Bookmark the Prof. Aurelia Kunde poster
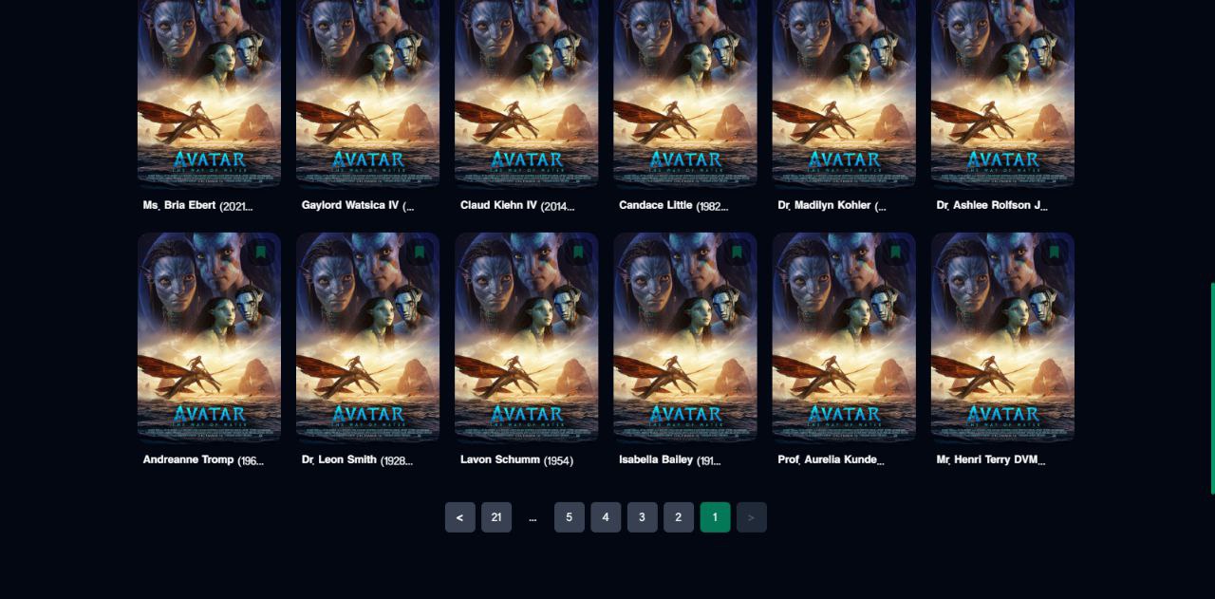The image size is (1215, 599). coord(894,253)
